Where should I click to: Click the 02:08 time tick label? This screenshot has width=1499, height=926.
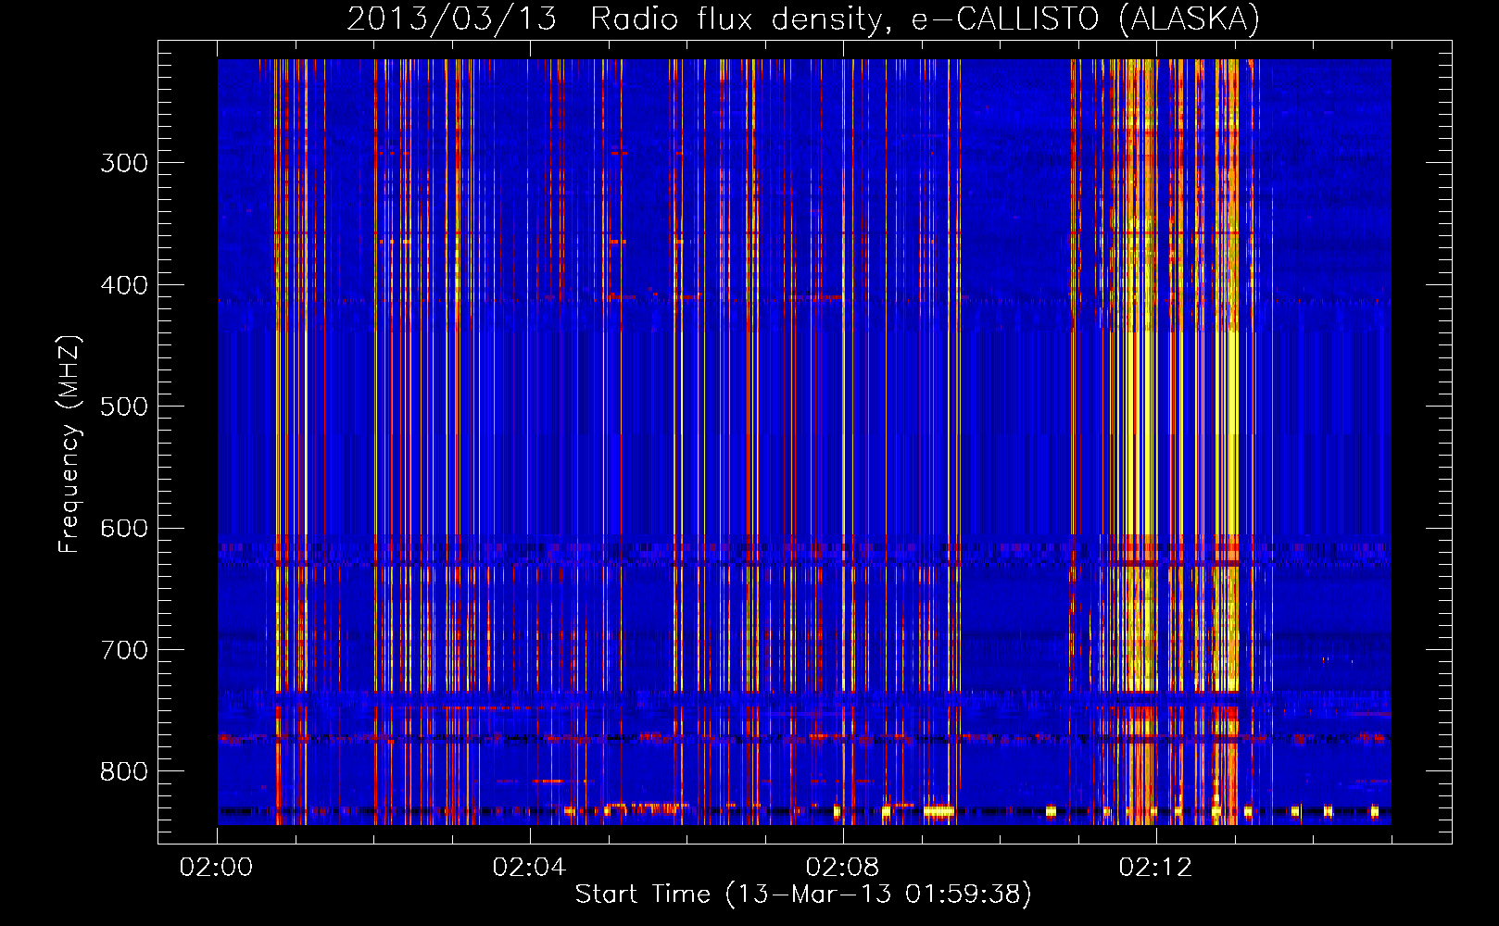click(x=842, y=868)
